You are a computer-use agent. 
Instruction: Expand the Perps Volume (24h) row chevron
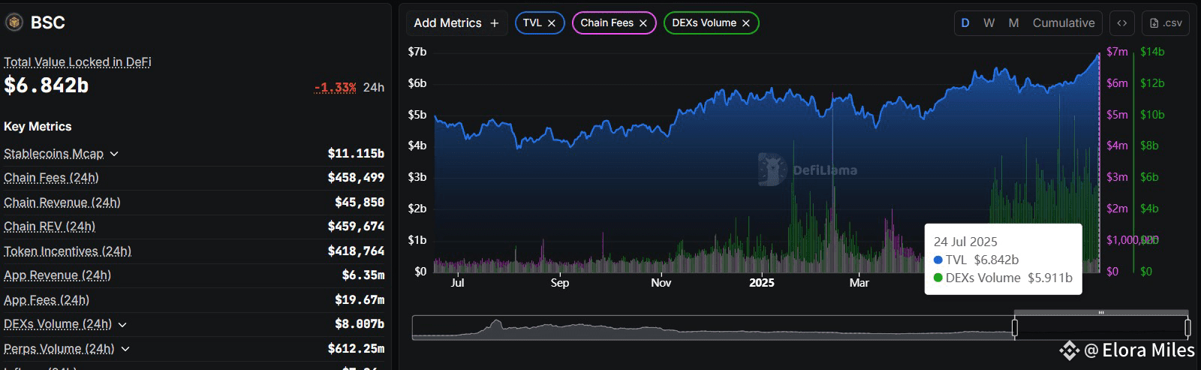pos(125,349)
